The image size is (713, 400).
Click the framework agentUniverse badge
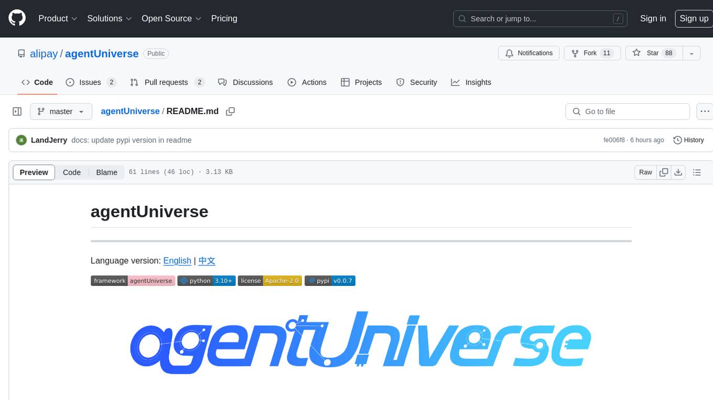[x=133, y=281]
